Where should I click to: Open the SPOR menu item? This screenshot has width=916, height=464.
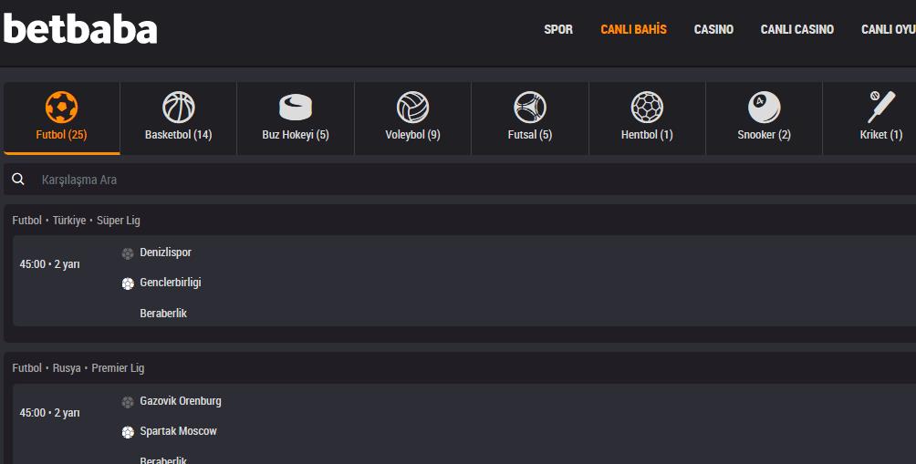click(x=558, y=29)
